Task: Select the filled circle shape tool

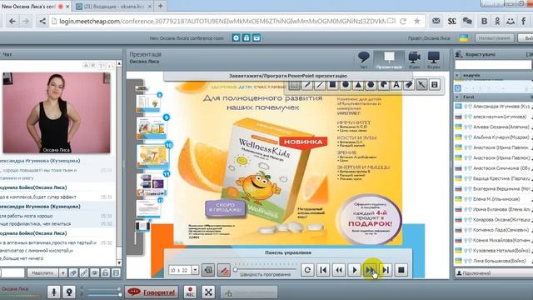Action: [346, 85]
